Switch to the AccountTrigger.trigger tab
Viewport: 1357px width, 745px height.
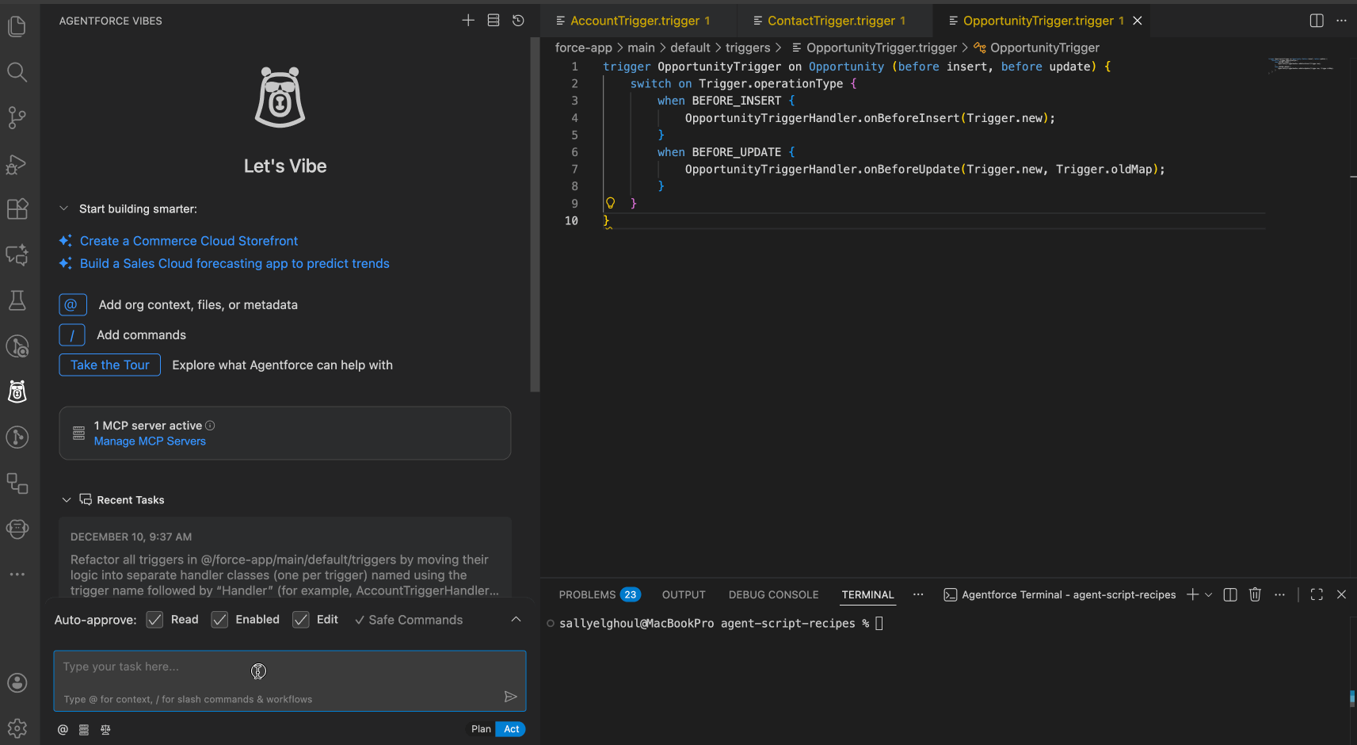(634, 20)
